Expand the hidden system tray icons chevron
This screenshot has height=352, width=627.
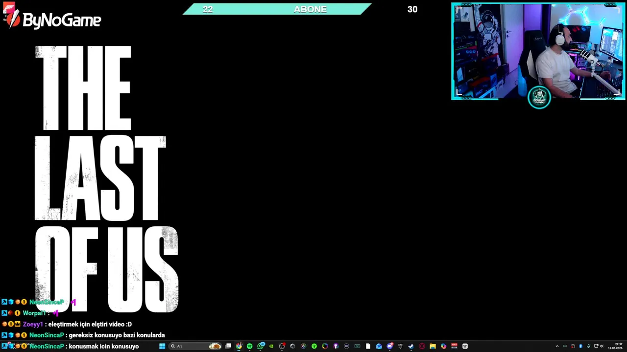(557, 346)
